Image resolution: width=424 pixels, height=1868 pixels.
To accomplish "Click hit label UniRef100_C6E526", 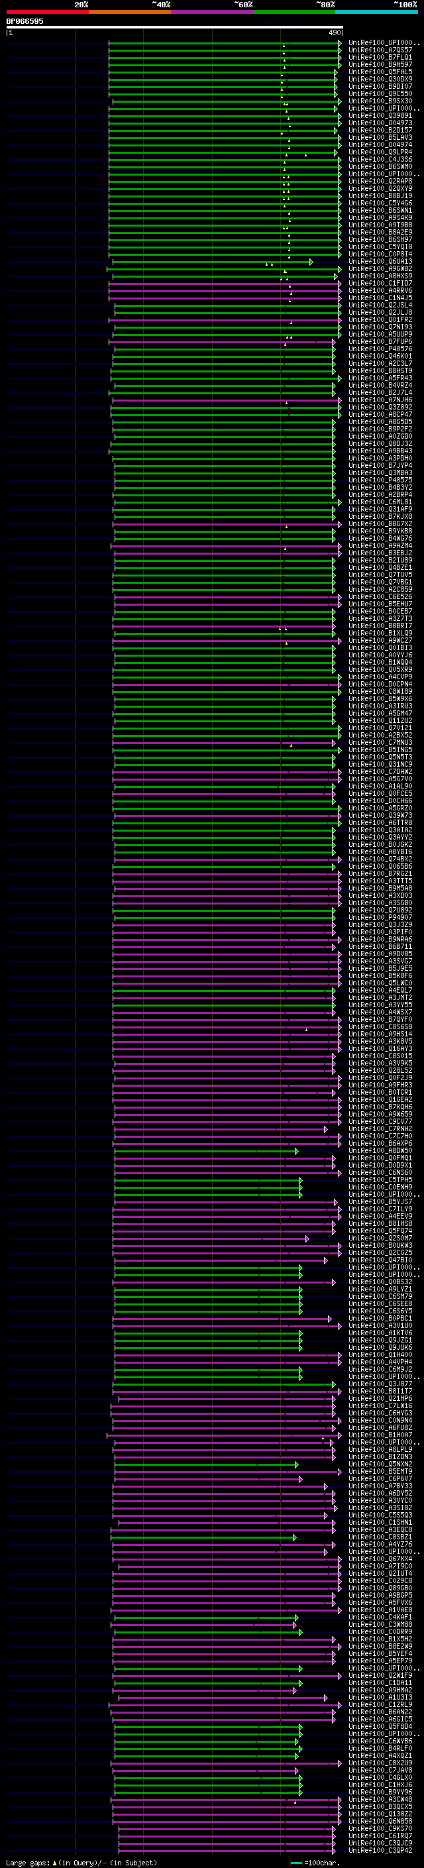I will pos(380,597).
